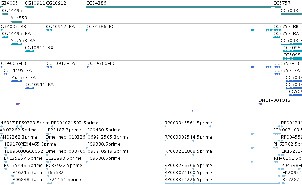Click transcript CG5757-RB
The height and width of the screenshot is (185, 302).
[286, 27]
